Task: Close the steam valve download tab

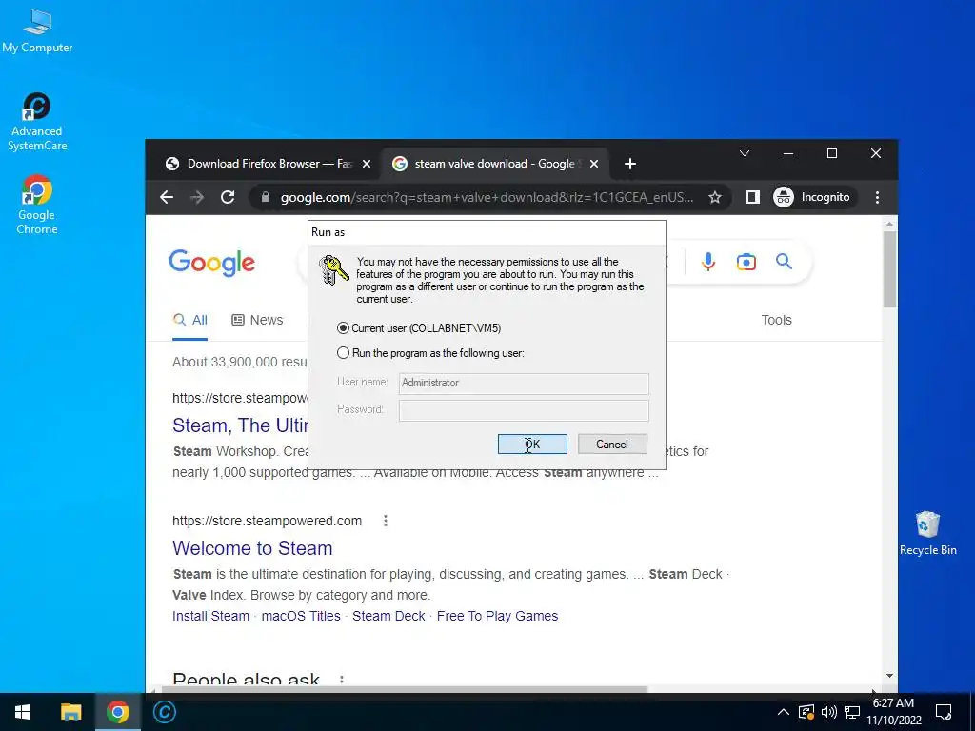Action: (594, 164)
